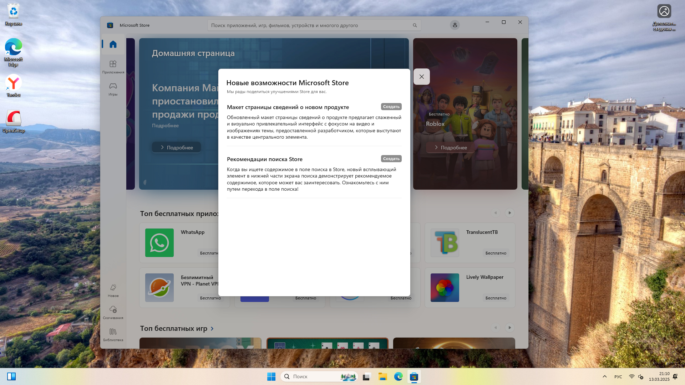Open the What's New (Новое) sidebar icon
The height and width of the screenshot is (385, 685).
(113, 290)
